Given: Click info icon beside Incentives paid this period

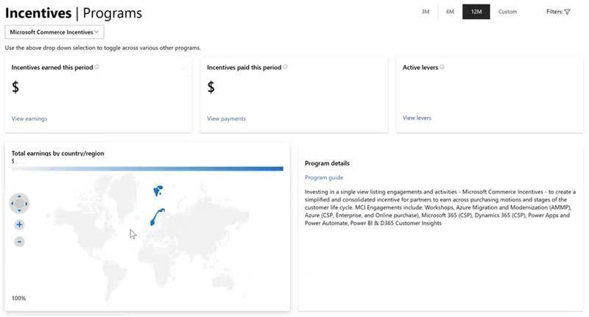Looking at the screenshot, I should pyautogui.click(x=285, y=67).
